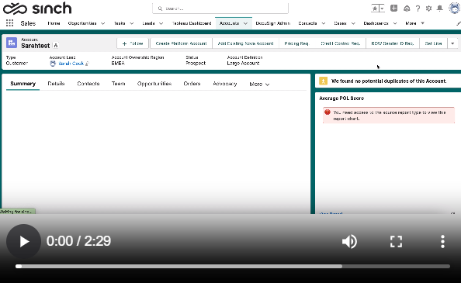Expand the Cases nav dropdown chevron
Screen dimensions: 461x283
[353, 23]
